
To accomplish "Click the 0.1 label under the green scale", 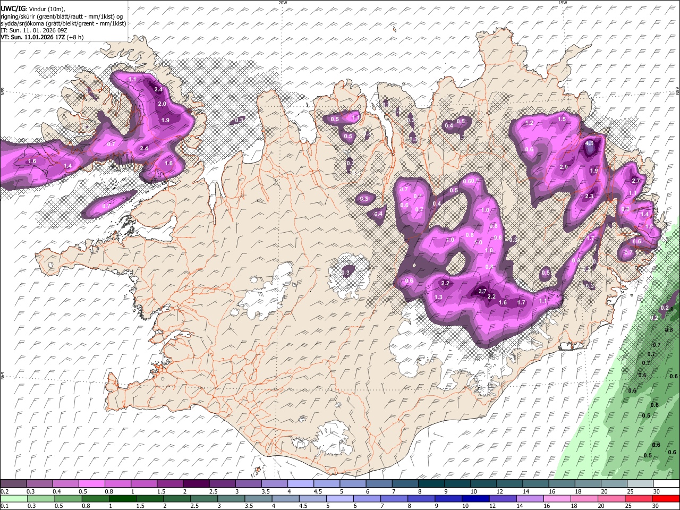I will coord(4,506).
